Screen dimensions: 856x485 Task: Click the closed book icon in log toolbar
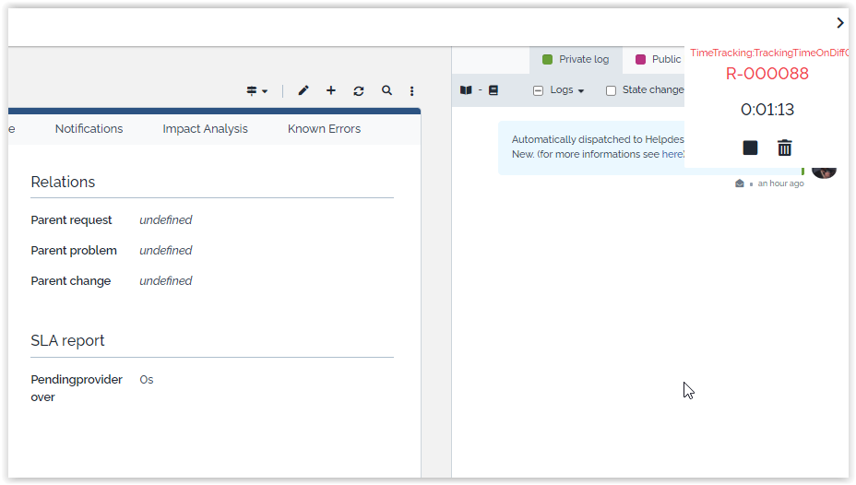[493, 90]
